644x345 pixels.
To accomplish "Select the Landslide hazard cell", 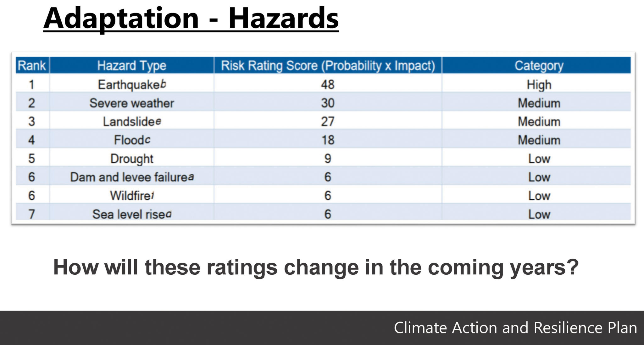I will 131,121.
